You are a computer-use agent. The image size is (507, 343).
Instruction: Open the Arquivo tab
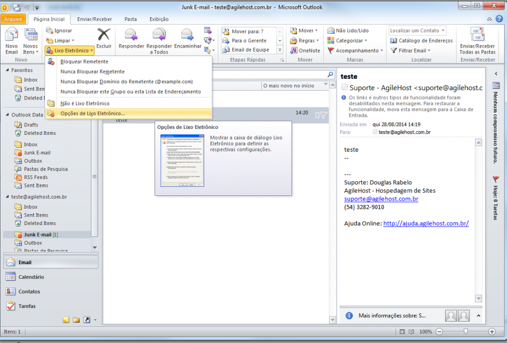(x=13, y=19)
